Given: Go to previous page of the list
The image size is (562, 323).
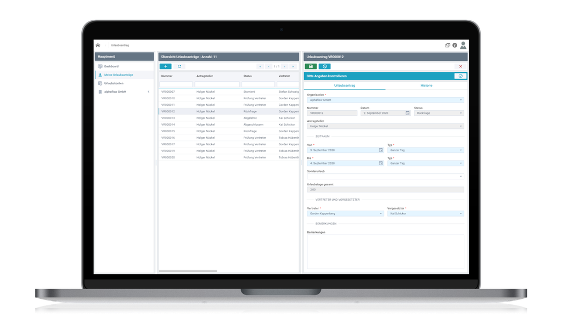Looking at the screenshot, I should [269, 66].
